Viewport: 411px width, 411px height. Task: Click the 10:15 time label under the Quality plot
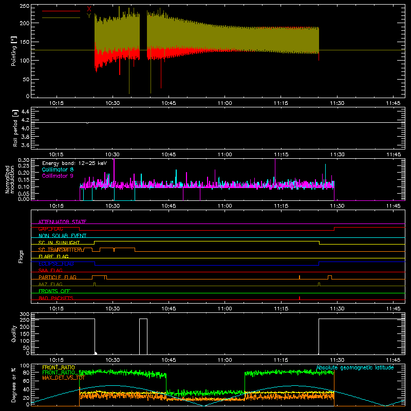coord(57,360)
